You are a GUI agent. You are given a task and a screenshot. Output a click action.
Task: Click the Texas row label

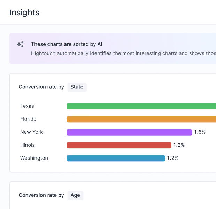(x=27, y=106)
